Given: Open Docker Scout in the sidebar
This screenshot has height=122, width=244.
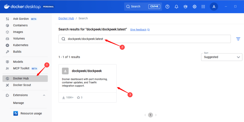Looking at the screenshot, I should pos(25,85).
